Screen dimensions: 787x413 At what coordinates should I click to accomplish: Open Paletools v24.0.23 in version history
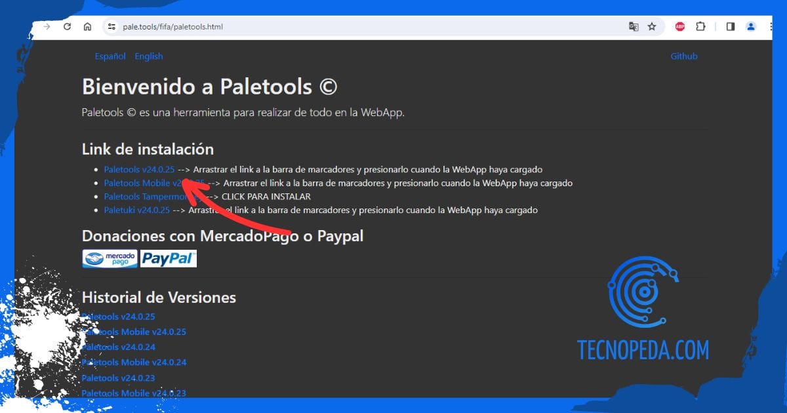(x=118, y=378)
